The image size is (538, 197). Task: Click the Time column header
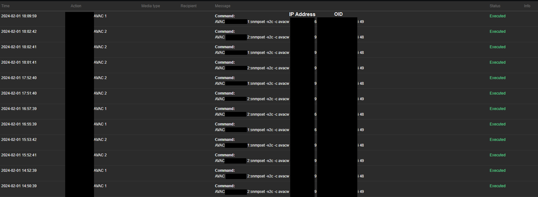[5, 6]
